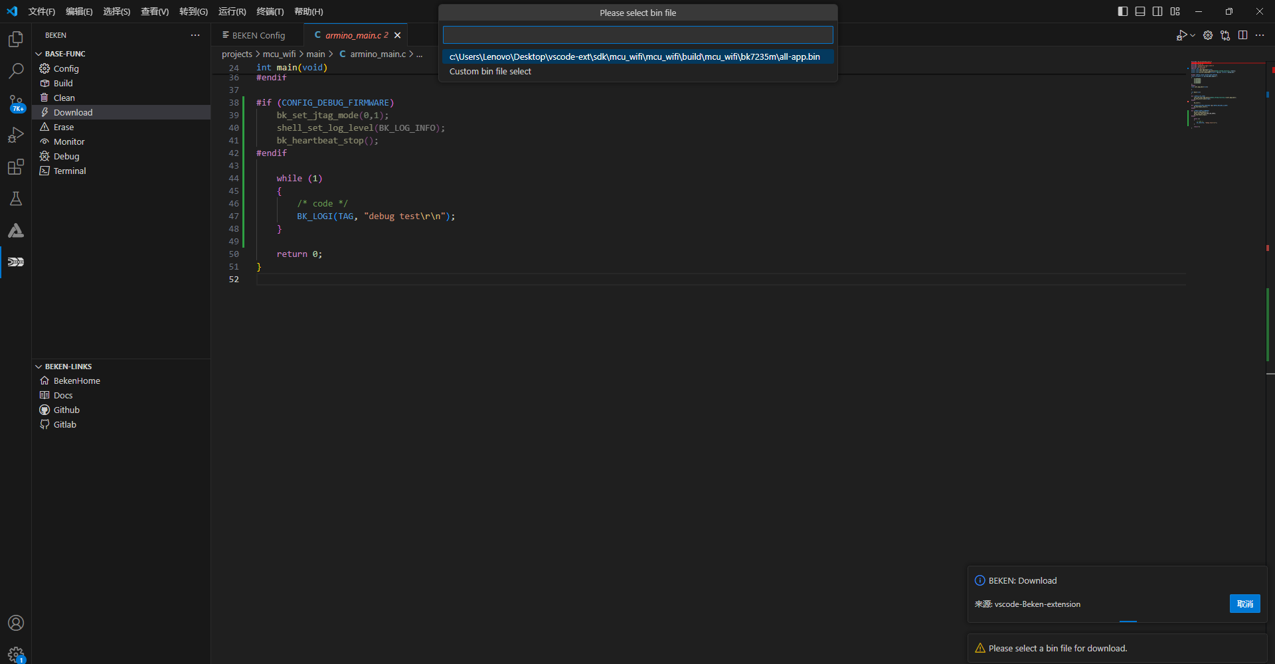Collapse the BASE-FUNC section
Image resolution: width=1275 pixels, height=664 pixels.
[x=39, y=54]
